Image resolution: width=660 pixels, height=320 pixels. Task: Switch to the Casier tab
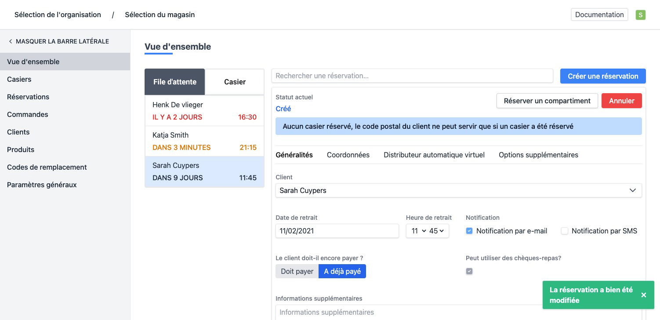pyautogui.click(x=235, y=82)
